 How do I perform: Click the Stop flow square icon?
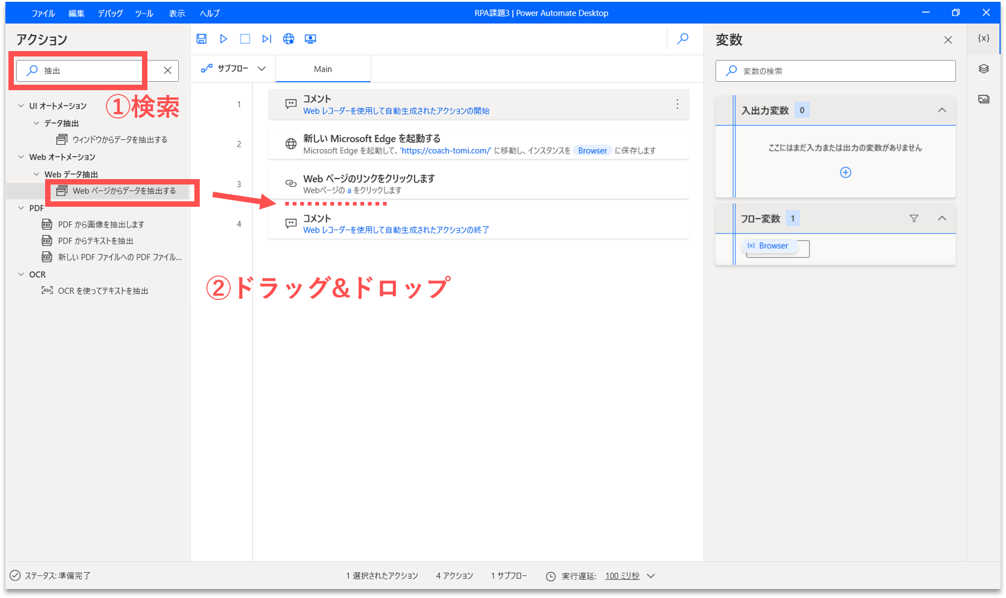point(245,39)
